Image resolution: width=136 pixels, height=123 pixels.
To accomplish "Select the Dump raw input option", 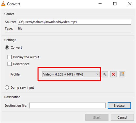I will (7, 88).
